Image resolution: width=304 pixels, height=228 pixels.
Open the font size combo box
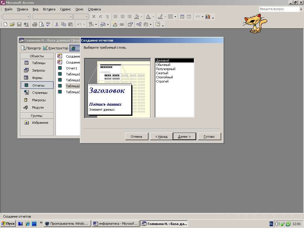(81, 17)
